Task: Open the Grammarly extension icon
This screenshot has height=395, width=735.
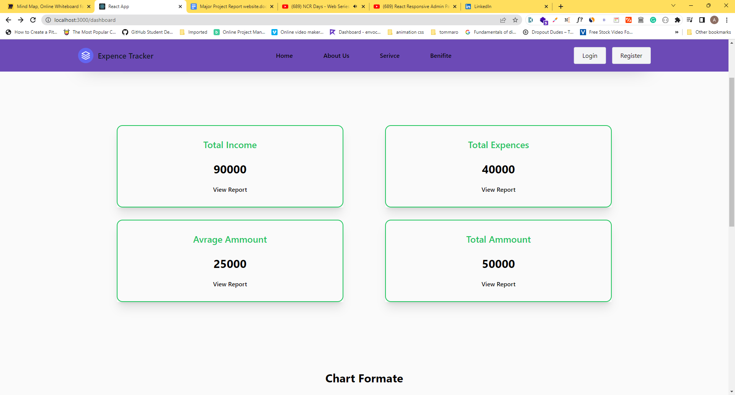Action: click(653, 20)
